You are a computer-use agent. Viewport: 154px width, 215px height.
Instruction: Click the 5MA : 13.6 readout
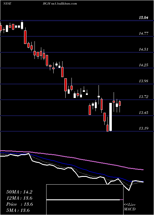[x=18, y=210]
